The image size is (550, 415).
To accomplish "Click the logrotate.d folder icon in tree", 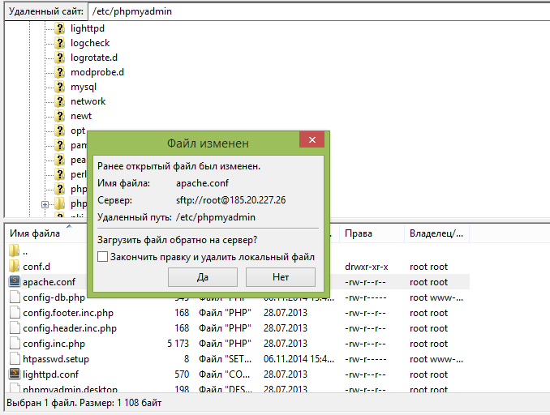I will [x=60, y=58].
